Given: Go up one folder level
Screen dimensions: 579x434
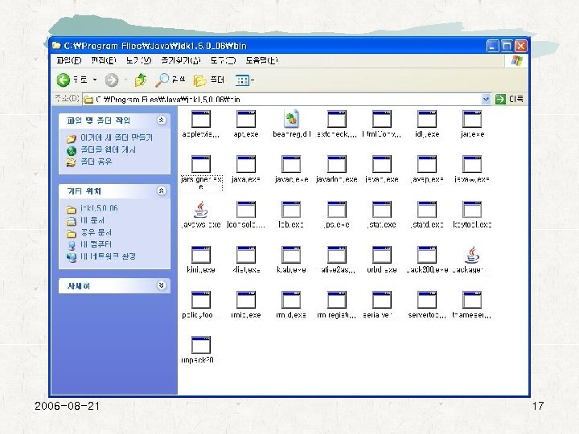Looking at the screenshot, I should [x=141, y=80].
